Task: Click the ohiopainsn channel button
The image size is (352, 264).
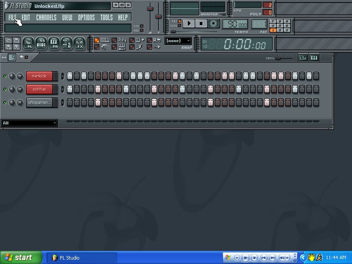Action: pyautogui.click(x=40, y=103)
